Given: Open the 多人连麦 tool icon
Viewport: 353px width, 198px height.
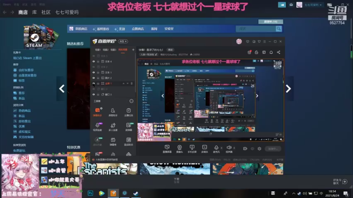Looking at the screenshot, I should [x=113, y=127].
